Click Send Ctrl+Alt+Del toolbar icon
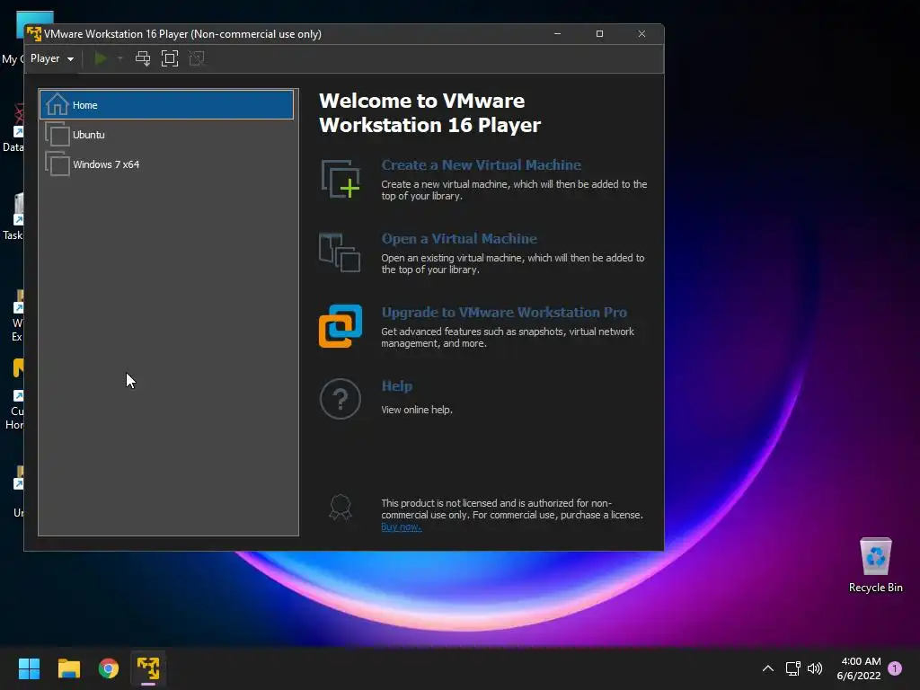The height and width of the screenshot is (690, 920). [x=143, y=58]
